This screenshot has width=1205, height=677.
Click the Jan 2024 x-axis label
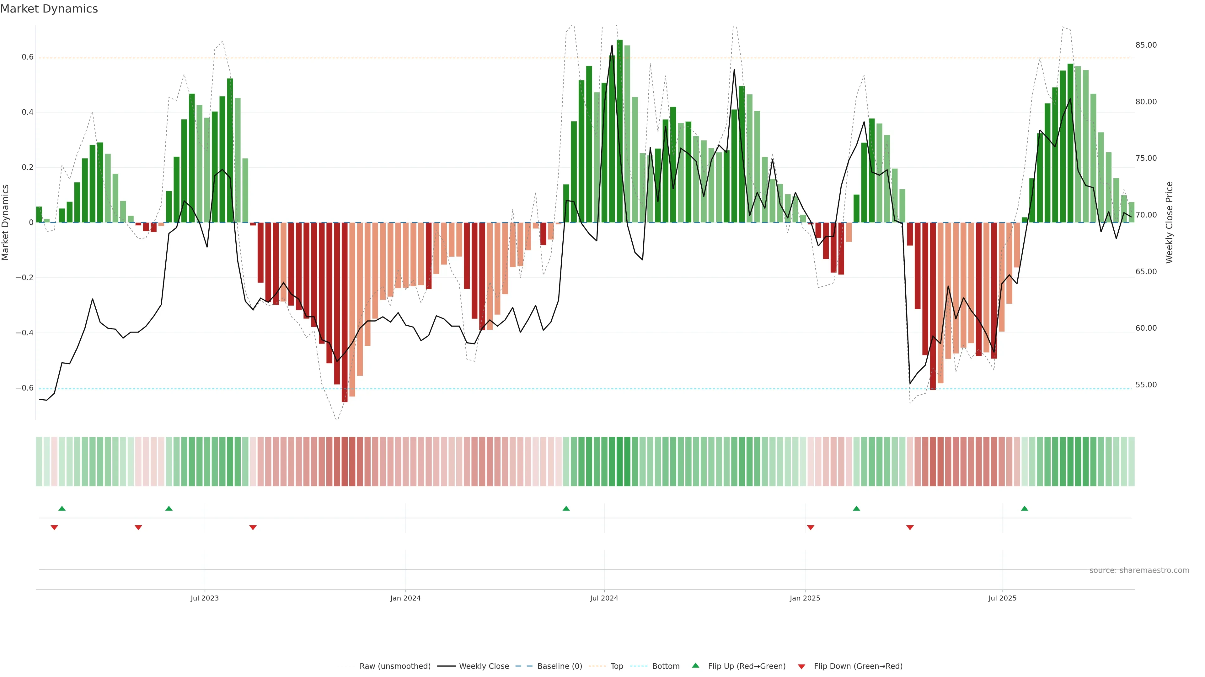(x=405, y=598)
